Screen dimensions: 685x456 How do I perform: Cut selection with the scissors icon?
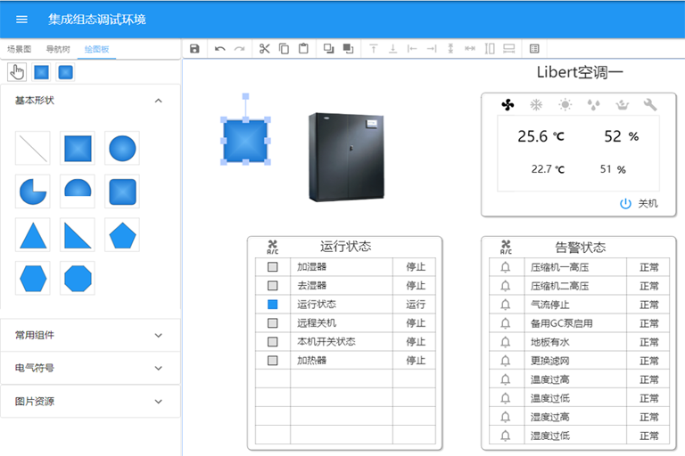click(264, 48)
